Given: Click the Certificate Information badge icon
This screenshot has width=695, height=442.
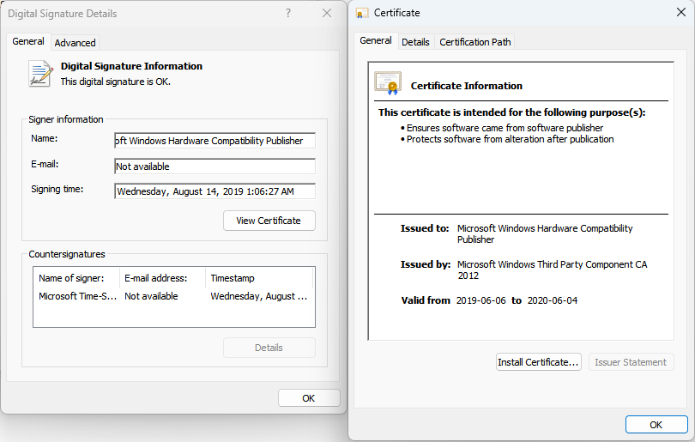Looking at the screenshot, I should [388, 83].
